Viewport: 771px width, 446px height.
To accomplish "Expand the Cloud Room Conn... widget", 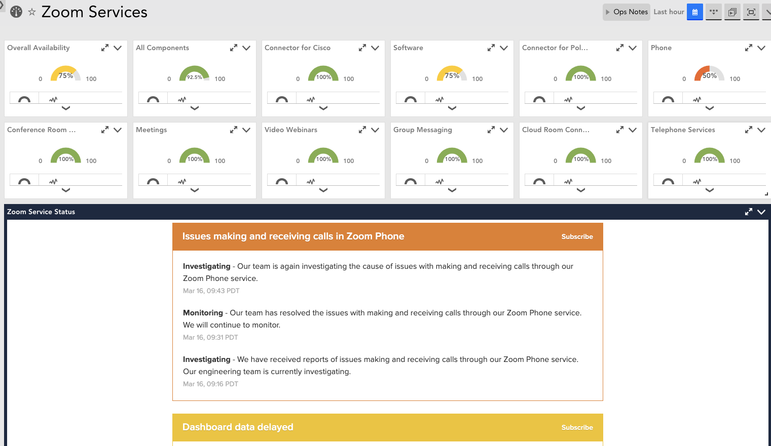I will [x=620, y=130].
